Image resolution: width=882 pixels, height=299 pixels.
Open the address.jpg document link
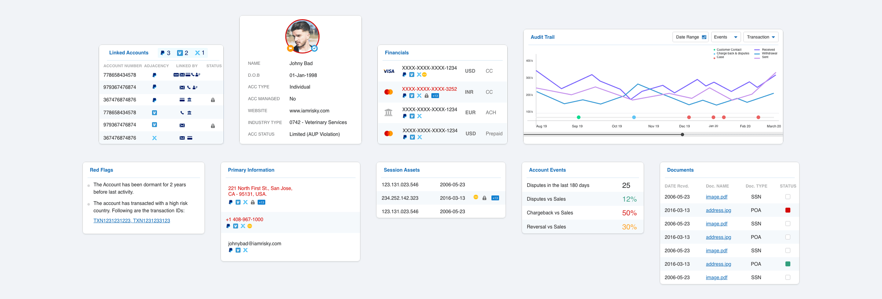pos(718,210)
